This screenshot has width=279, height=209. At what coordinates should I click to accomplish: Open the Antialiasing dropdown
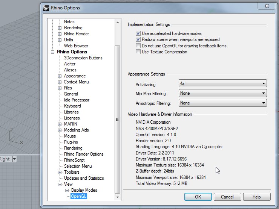coord(222,83)
